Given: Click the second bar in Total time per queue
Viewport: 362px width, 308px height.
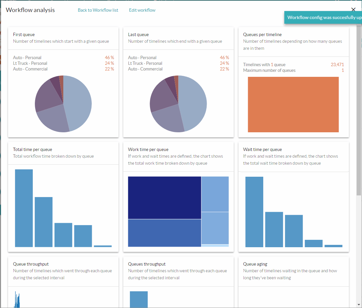Looking at the screenshot, I should coord(44,222).
